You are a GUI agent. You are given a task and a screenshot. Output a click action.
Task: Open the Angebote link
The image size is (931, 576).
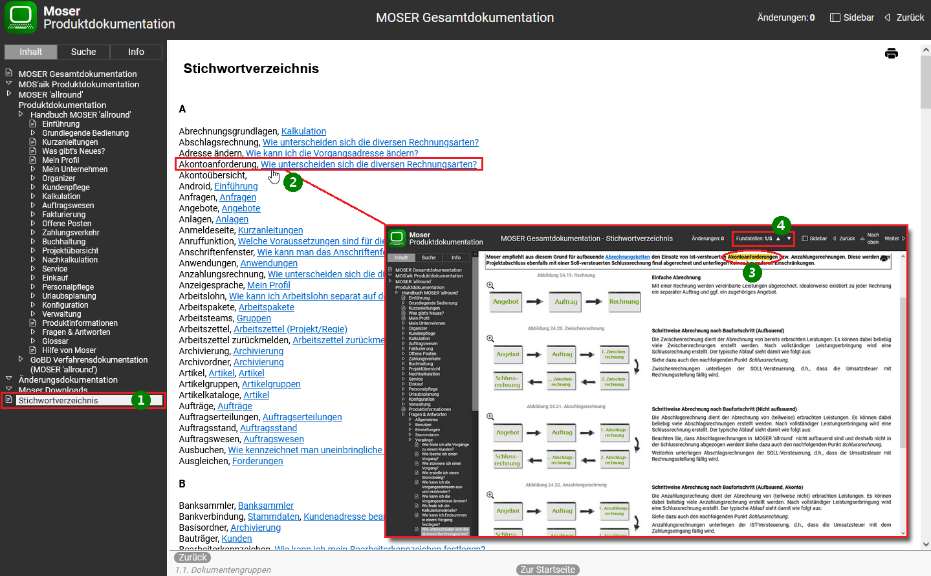[x=241, y=208]
